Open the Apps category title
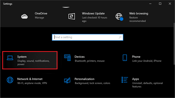Viewport: 175px width, 98px height. [135, 79]
